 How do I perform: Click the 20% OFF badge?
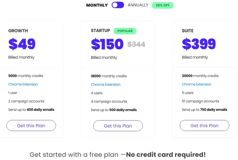point(162,5)
